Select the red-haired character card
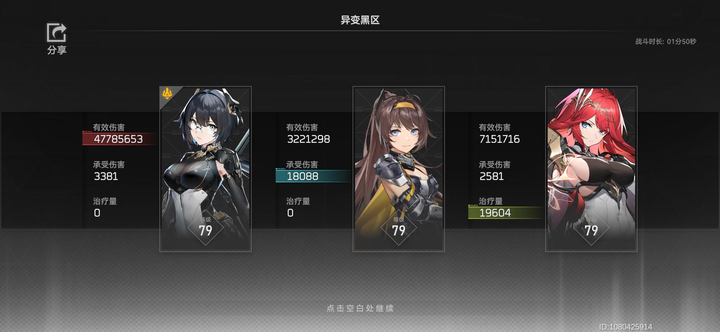The height and width of the screenshot is (332, 720). [x=591, y=169]
